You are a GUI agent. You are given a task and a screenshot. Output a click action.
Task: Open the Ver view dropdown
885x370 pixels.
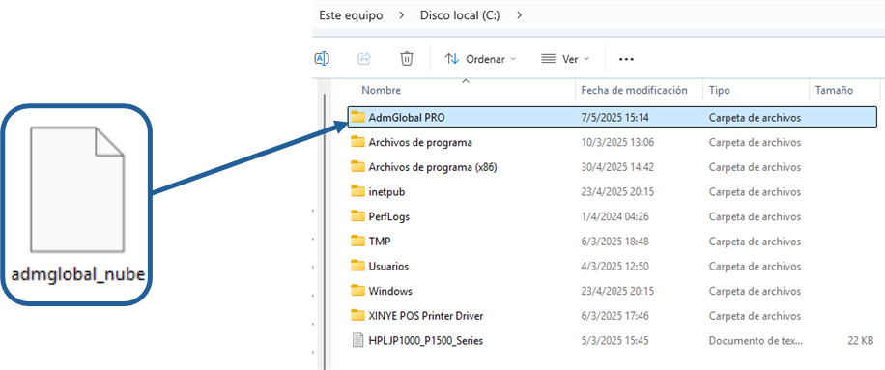coord(565,59)
